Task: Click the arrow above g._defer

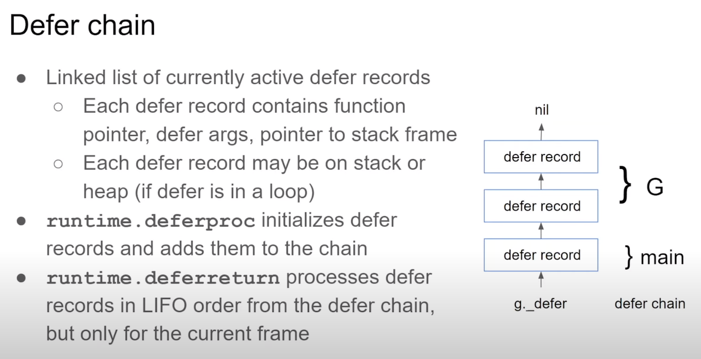Action: 541,280
